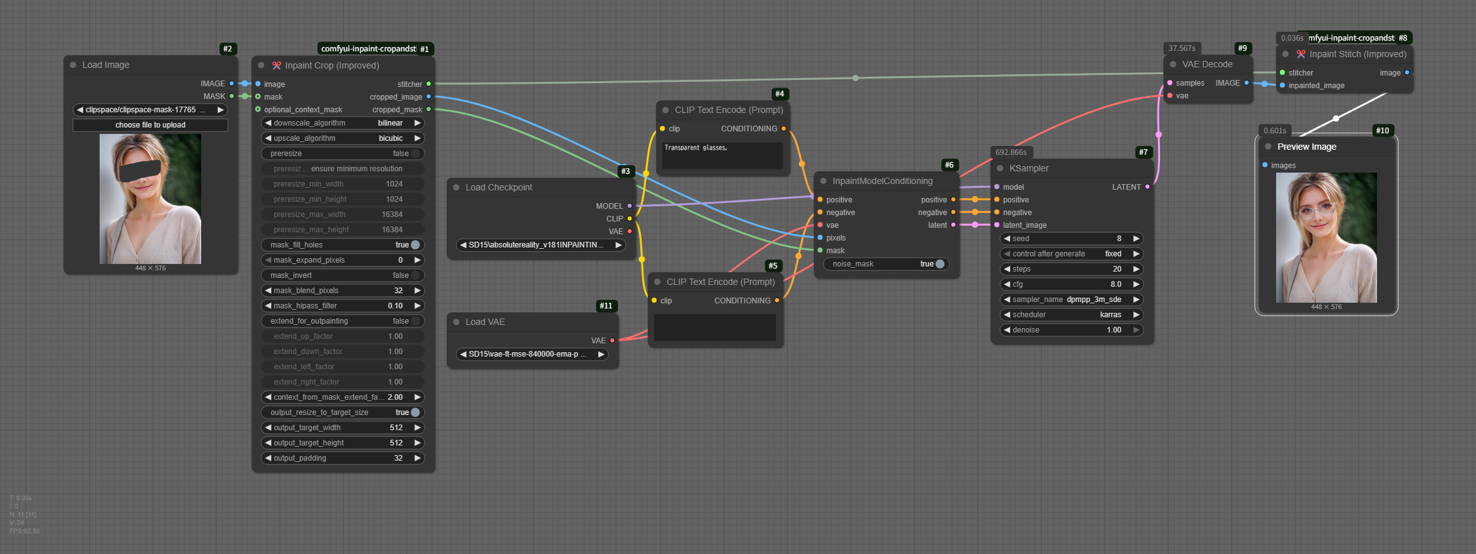1476x554 pixels.
Task: Toggle the mask_fill_holes switch
Action: tap(414, 245)
